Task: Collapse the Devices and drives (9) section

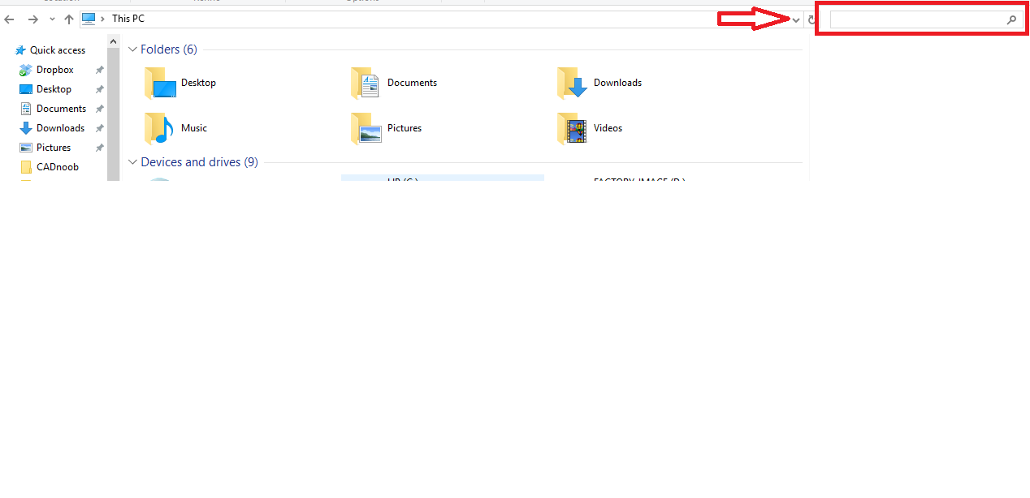Action: [x=132, y=161]
